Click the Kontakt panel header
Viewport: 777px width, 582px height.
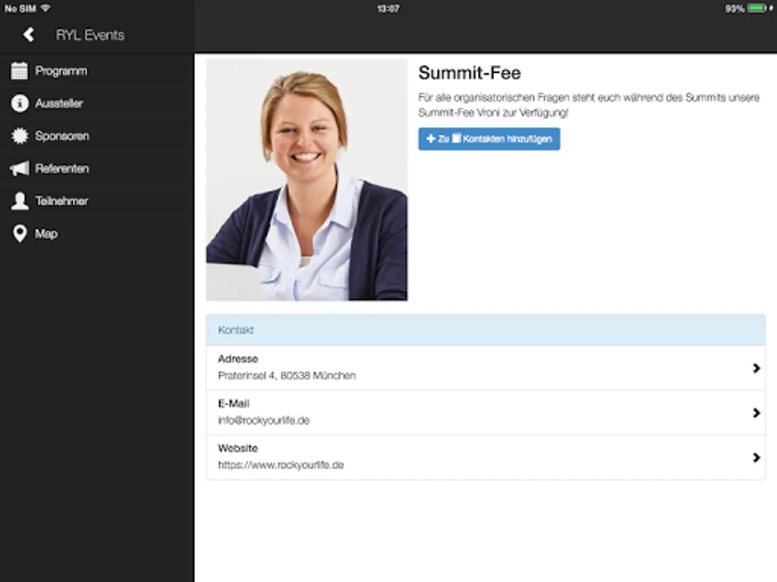click(x=486, y=330)
